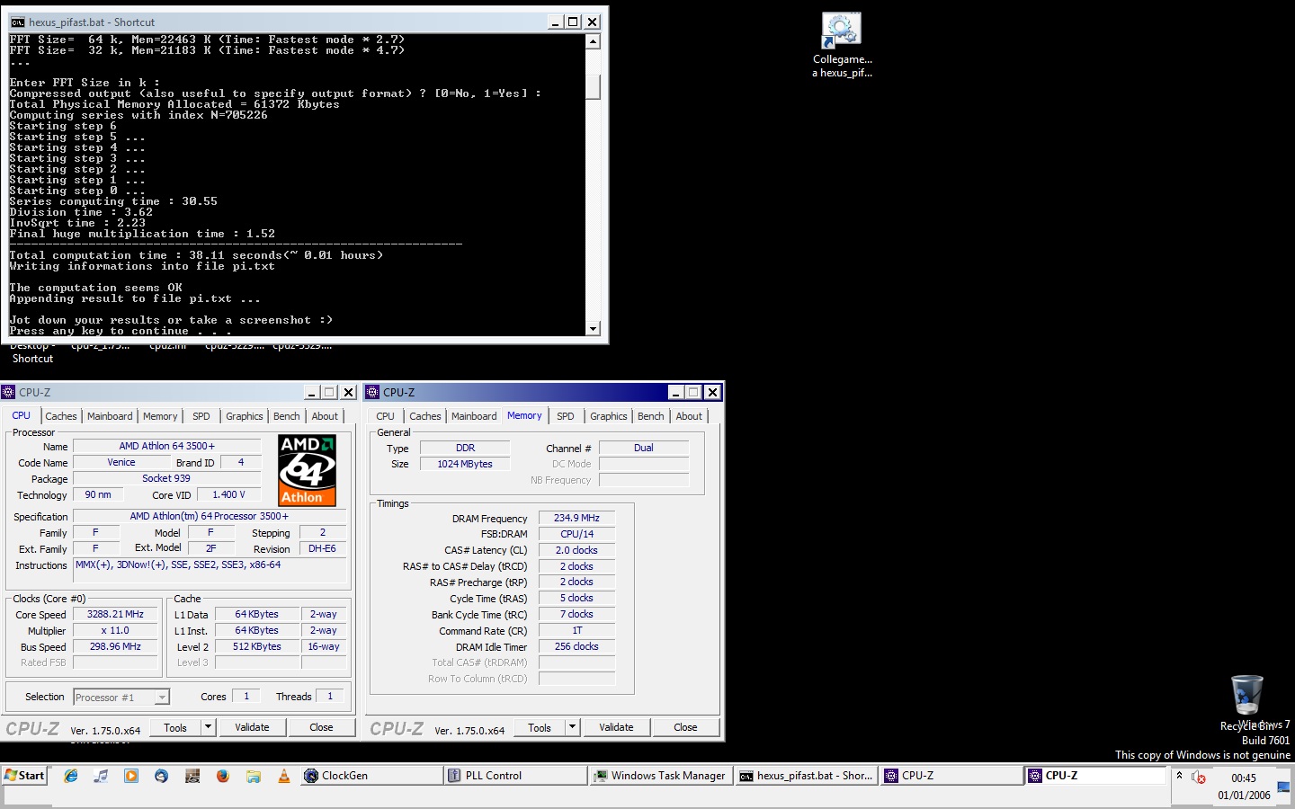Click the left CPU-Z window title icon
This screenshot has height=809, width=1295.
[x=9, y=392]
